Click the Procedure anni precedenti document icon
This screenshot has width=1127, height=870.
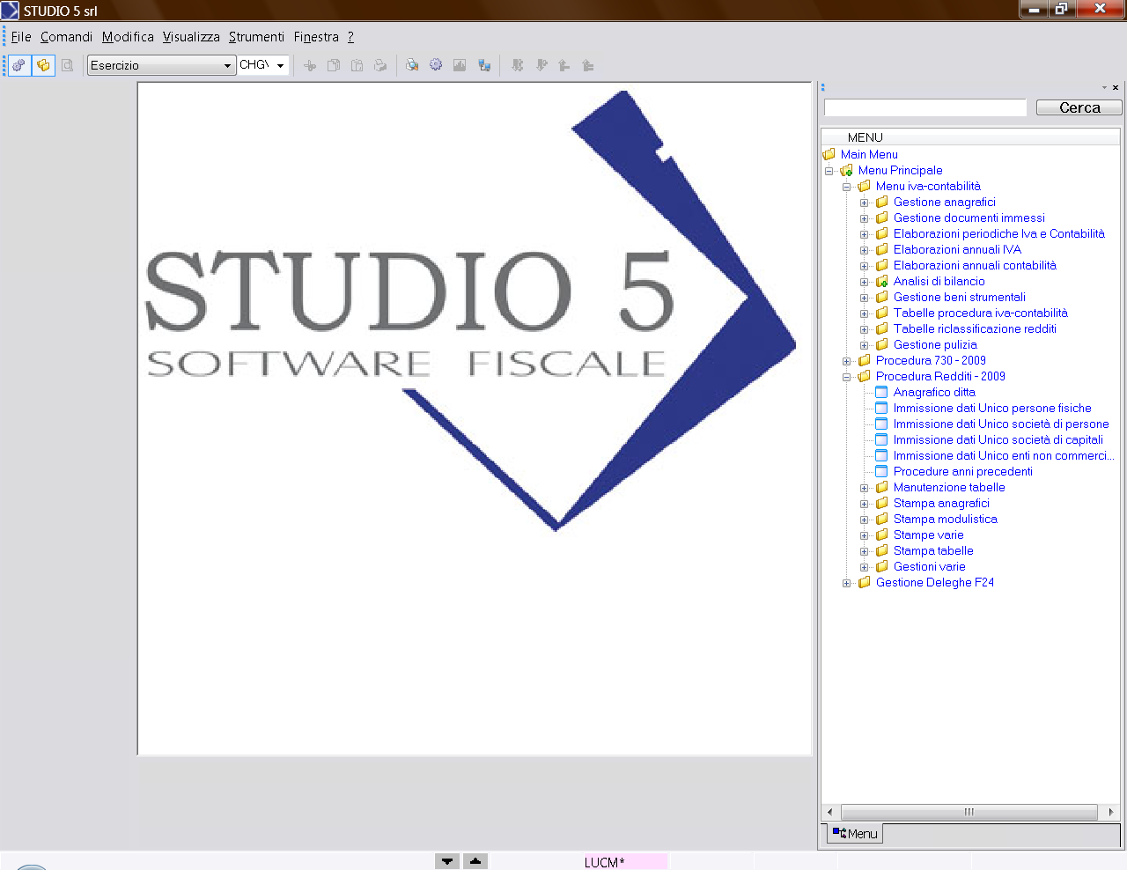click(881, 471)
